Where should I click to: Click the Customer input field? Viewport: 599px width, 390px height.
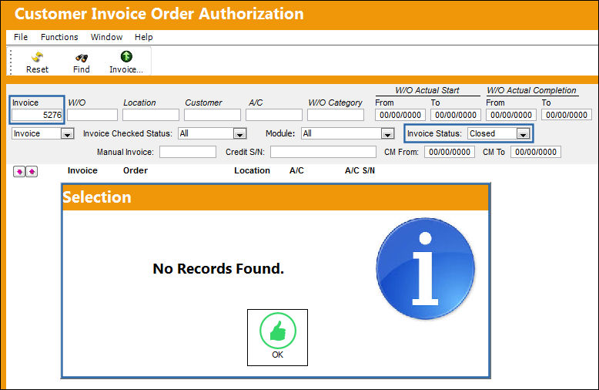pyautogui.click(x=212, y=115)
